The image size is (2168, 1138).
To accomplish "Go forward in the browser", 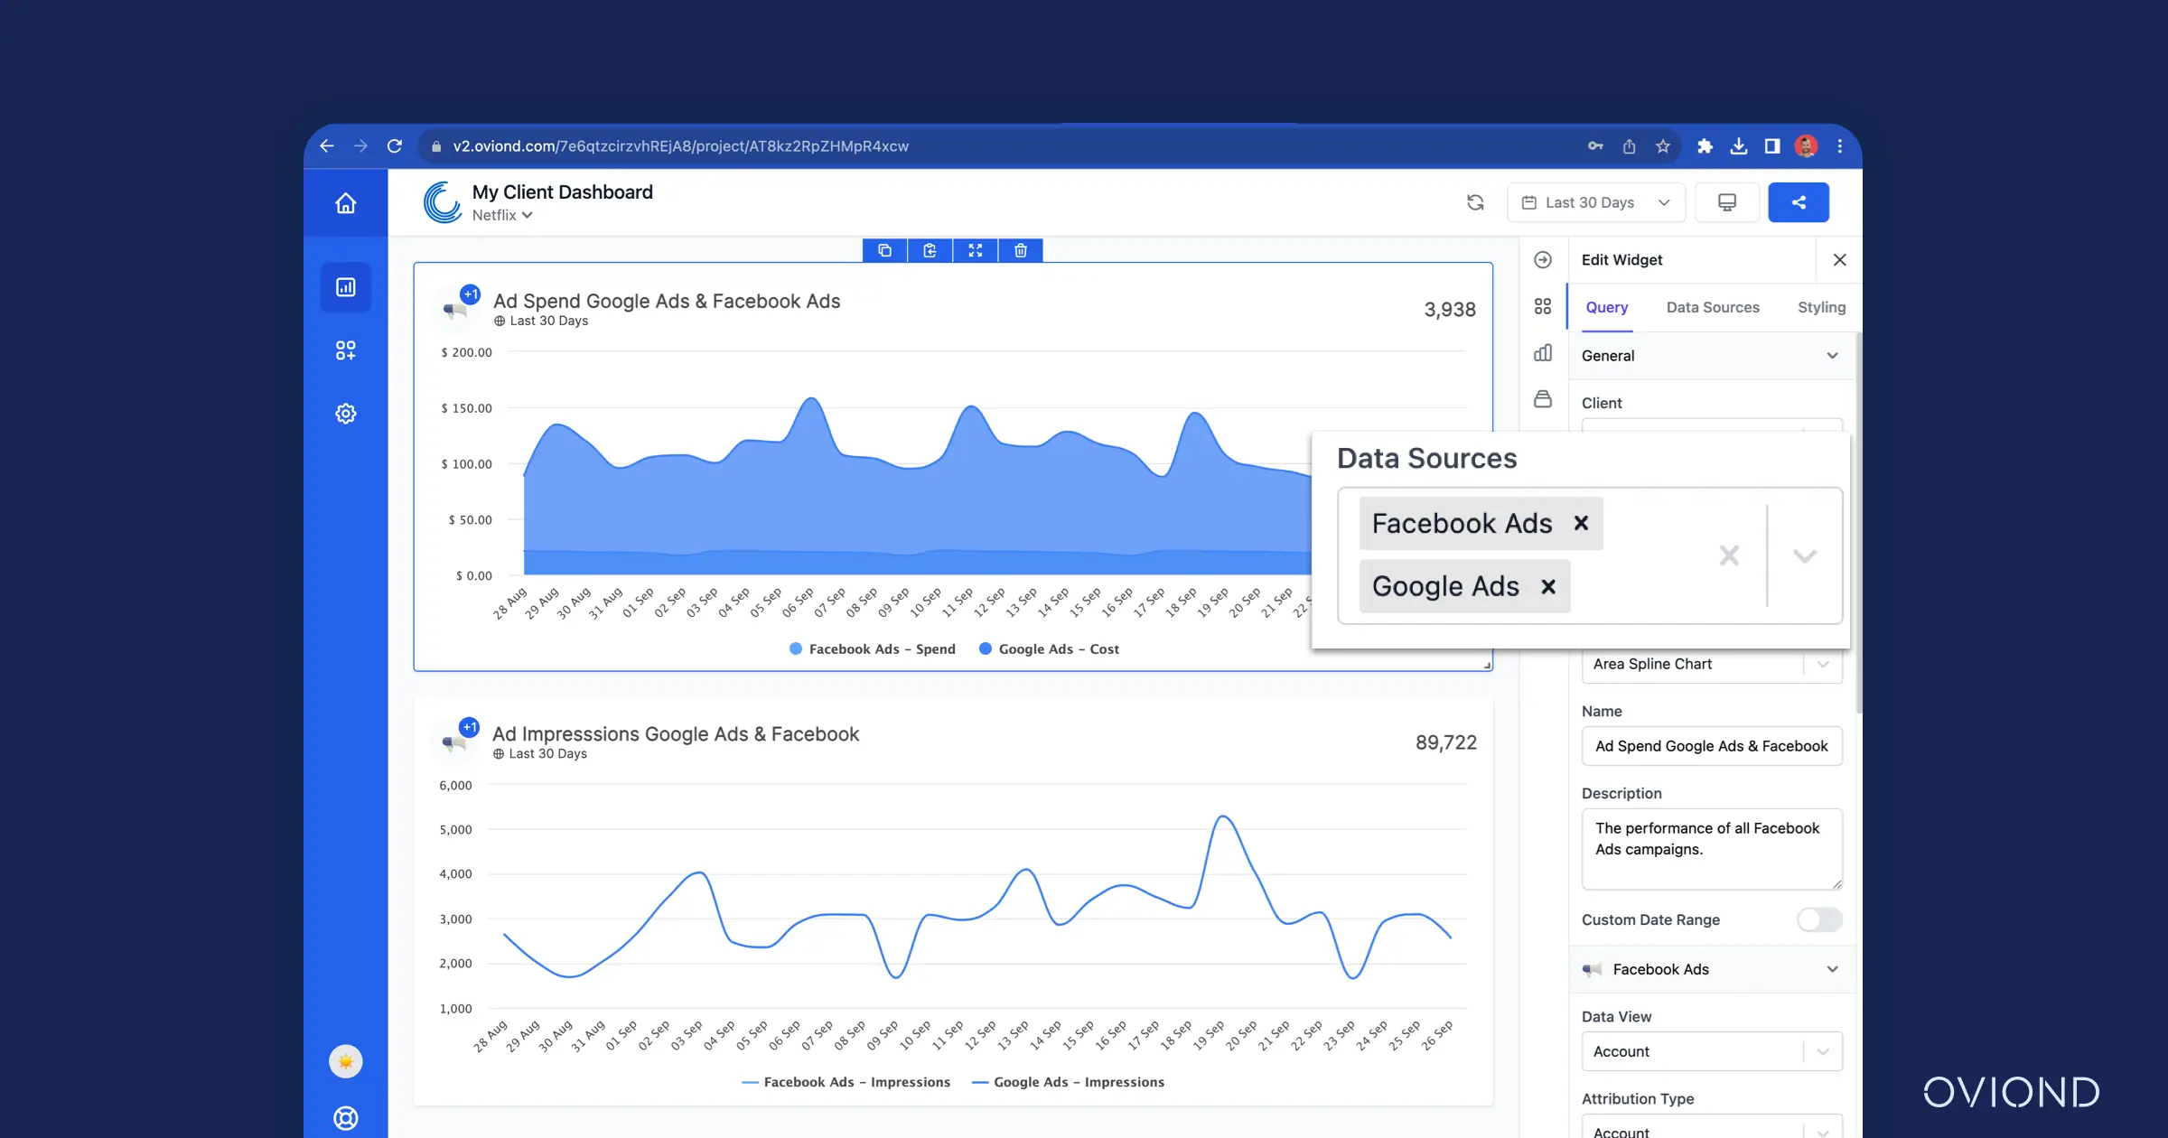I will click(360, 146).
